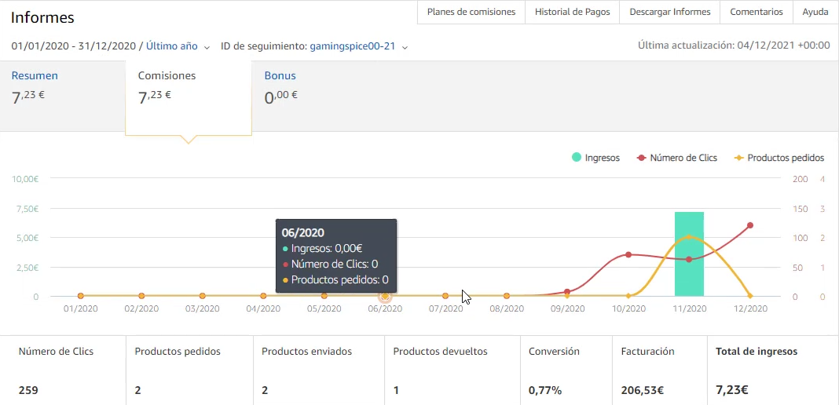Viewport: 839px width, 405px height.
Task: Click the bottom 7,23€ total income value
Action: tap(732, 391)
